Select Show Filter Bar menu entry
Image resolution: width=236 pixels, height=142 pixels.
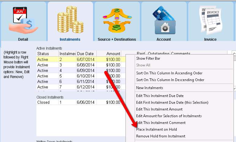click(148, 58)
